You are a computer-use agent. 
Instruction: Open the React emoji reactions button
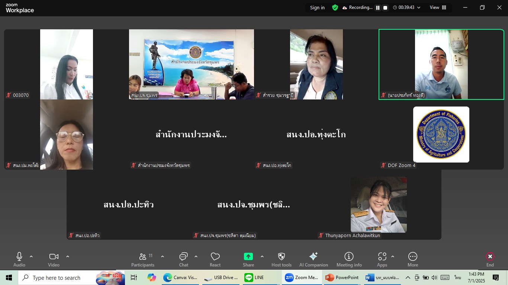(215, 257)
